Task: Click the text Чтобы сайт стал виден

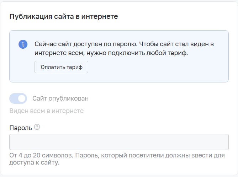Action: pos(175,44)
